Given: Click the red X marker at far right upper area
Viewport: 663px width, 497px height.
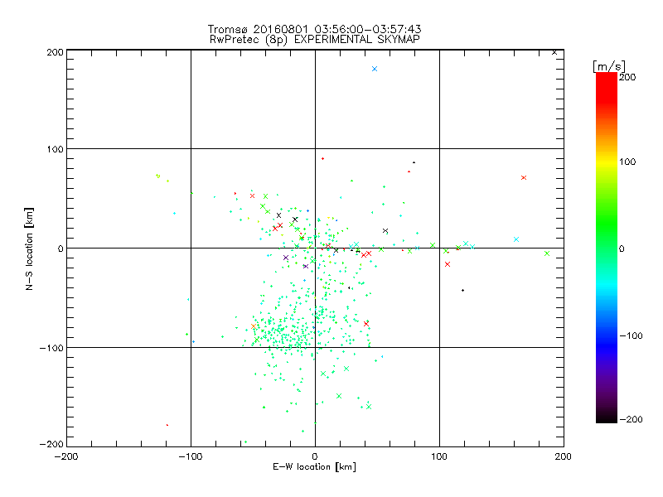Looking at the screenshot, I should (524, 177).
